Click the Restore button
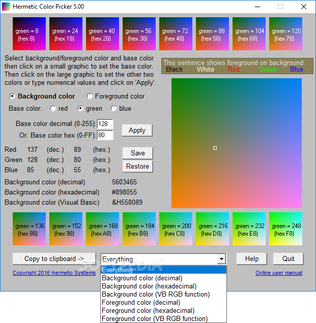Image resolution: width=316 pixels, height=323 pixels. [138, 166]
